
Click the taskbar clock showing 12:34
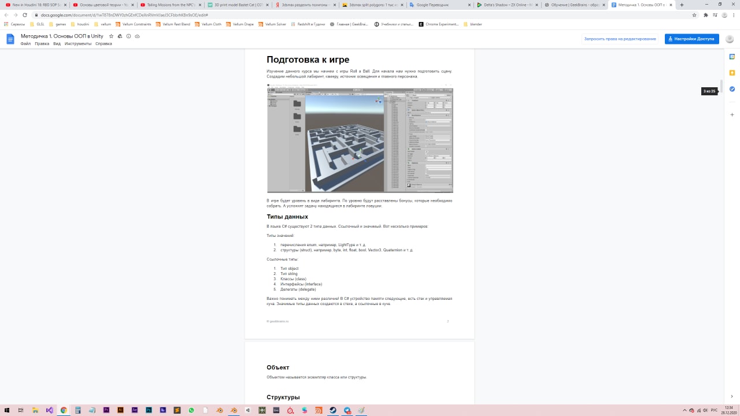point(728,410)
